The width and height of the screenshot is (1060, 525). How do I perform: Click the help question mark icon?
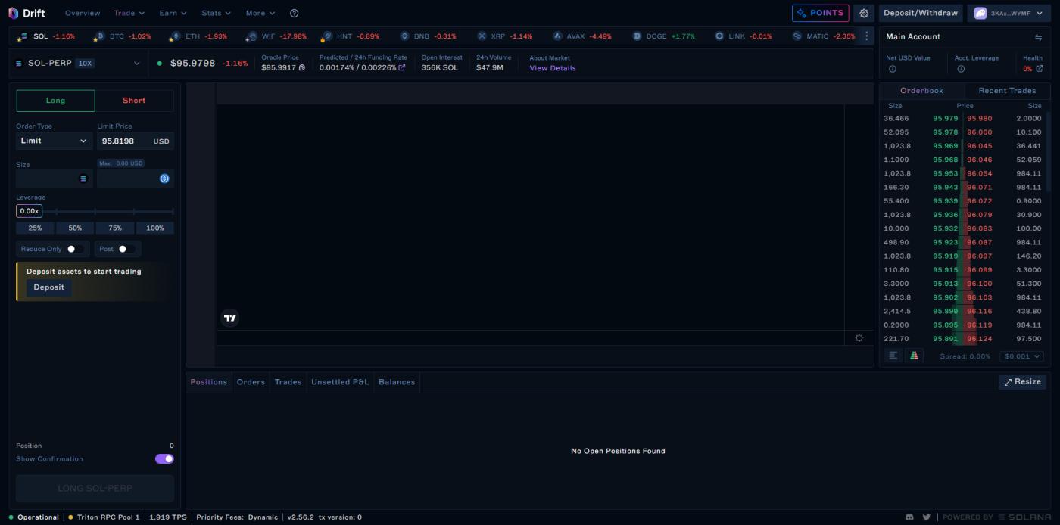pyautogui.click(x=295, y=13)
